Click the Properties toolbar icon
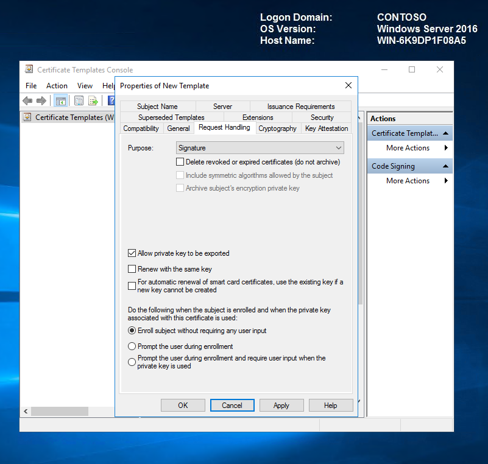The width and height of the screenshot is (488, 464). pos(79,100)
